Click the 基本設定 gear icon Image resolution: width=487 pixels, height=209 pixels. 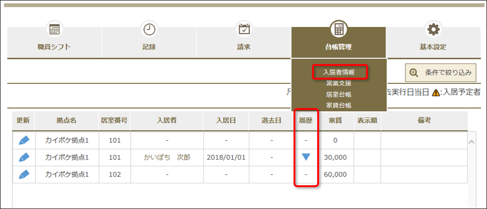click(x=433, y=30)
